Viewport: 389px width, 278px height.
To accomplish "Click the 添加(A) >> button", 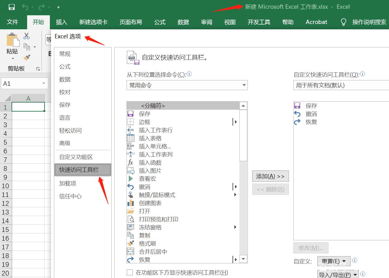I will pos(270,176).
